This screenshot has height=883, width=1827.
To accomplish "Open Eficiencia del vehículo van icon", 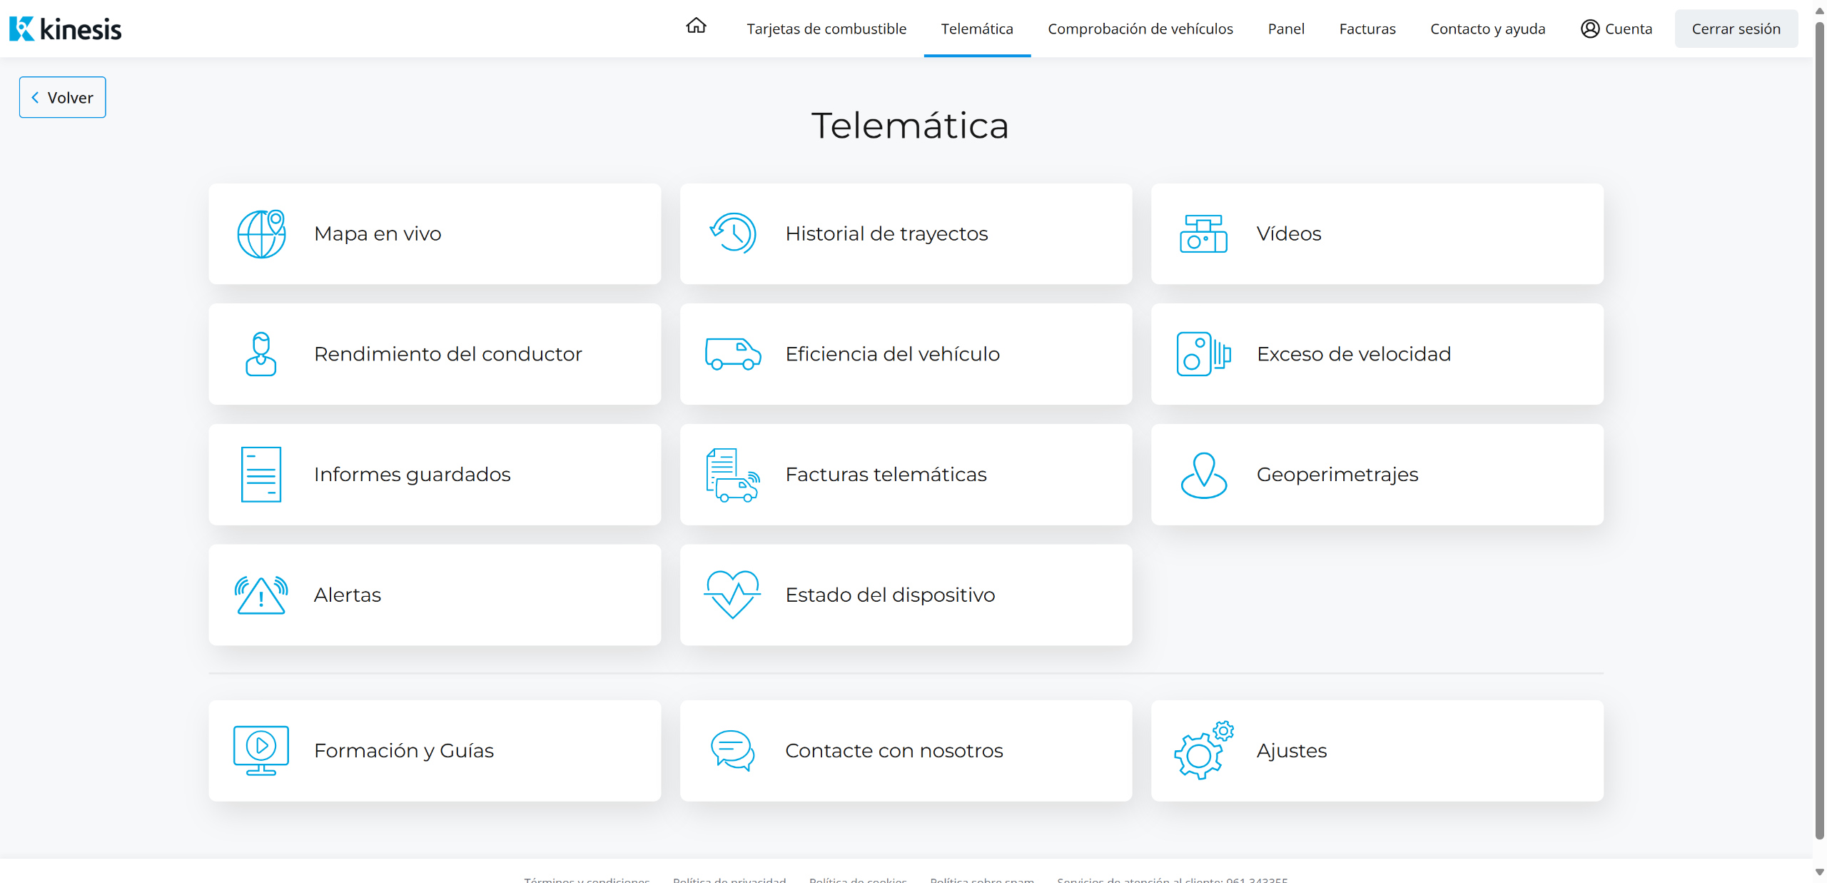I will click(x=733, y=354).
